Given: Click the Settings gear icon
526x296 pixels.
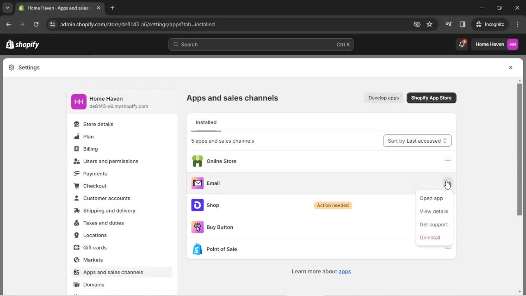Looking at the screenshot, I should [x=12, y=67].
